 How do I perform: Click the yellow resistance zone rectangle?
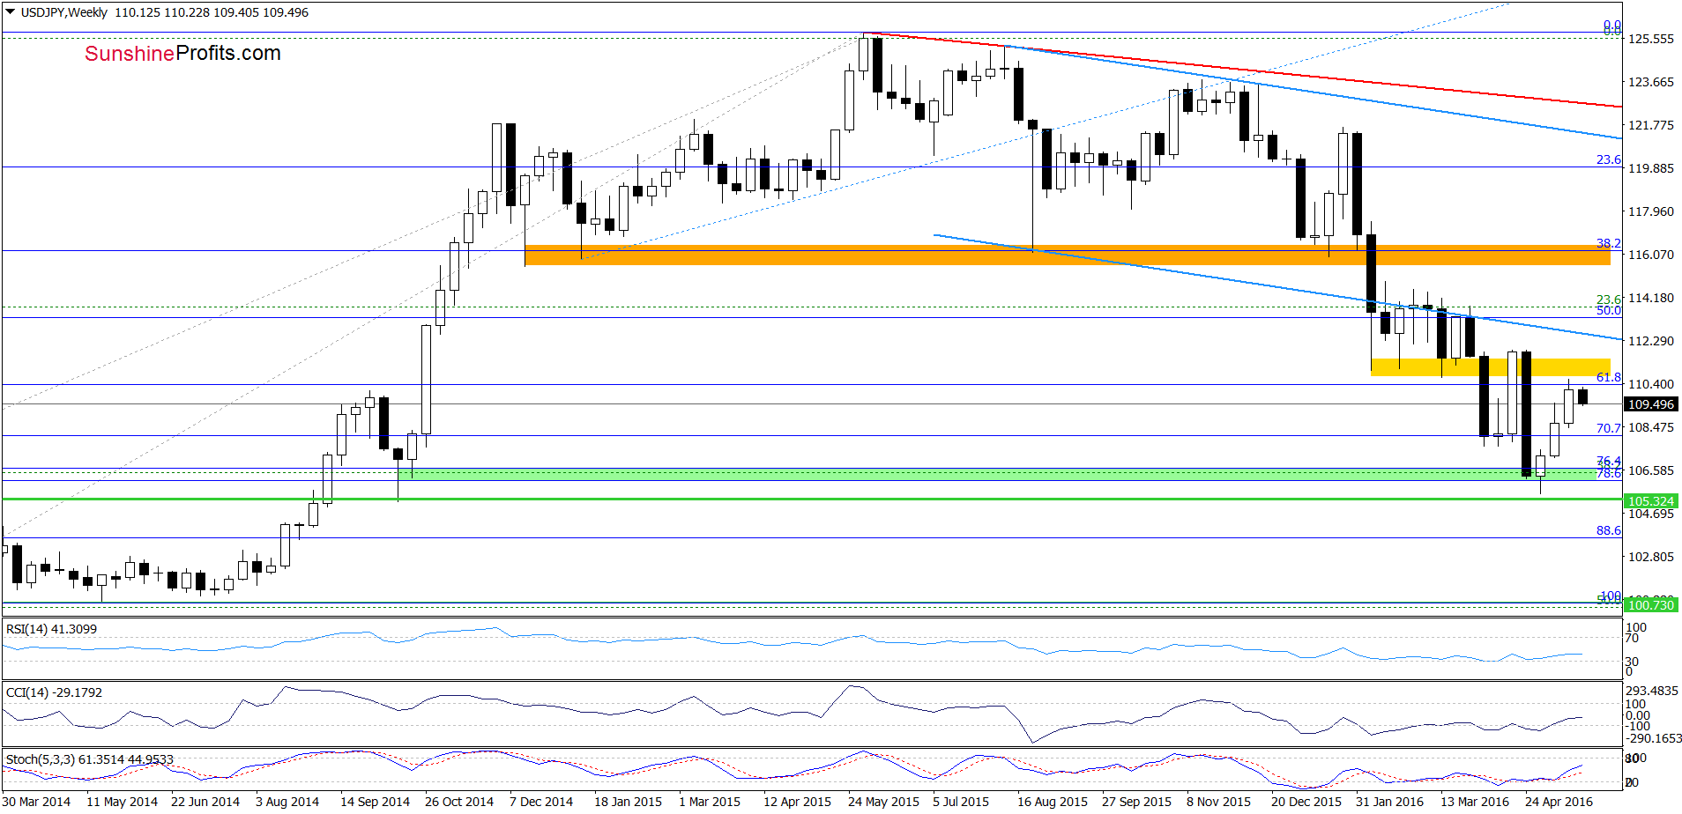(1490, 366)
